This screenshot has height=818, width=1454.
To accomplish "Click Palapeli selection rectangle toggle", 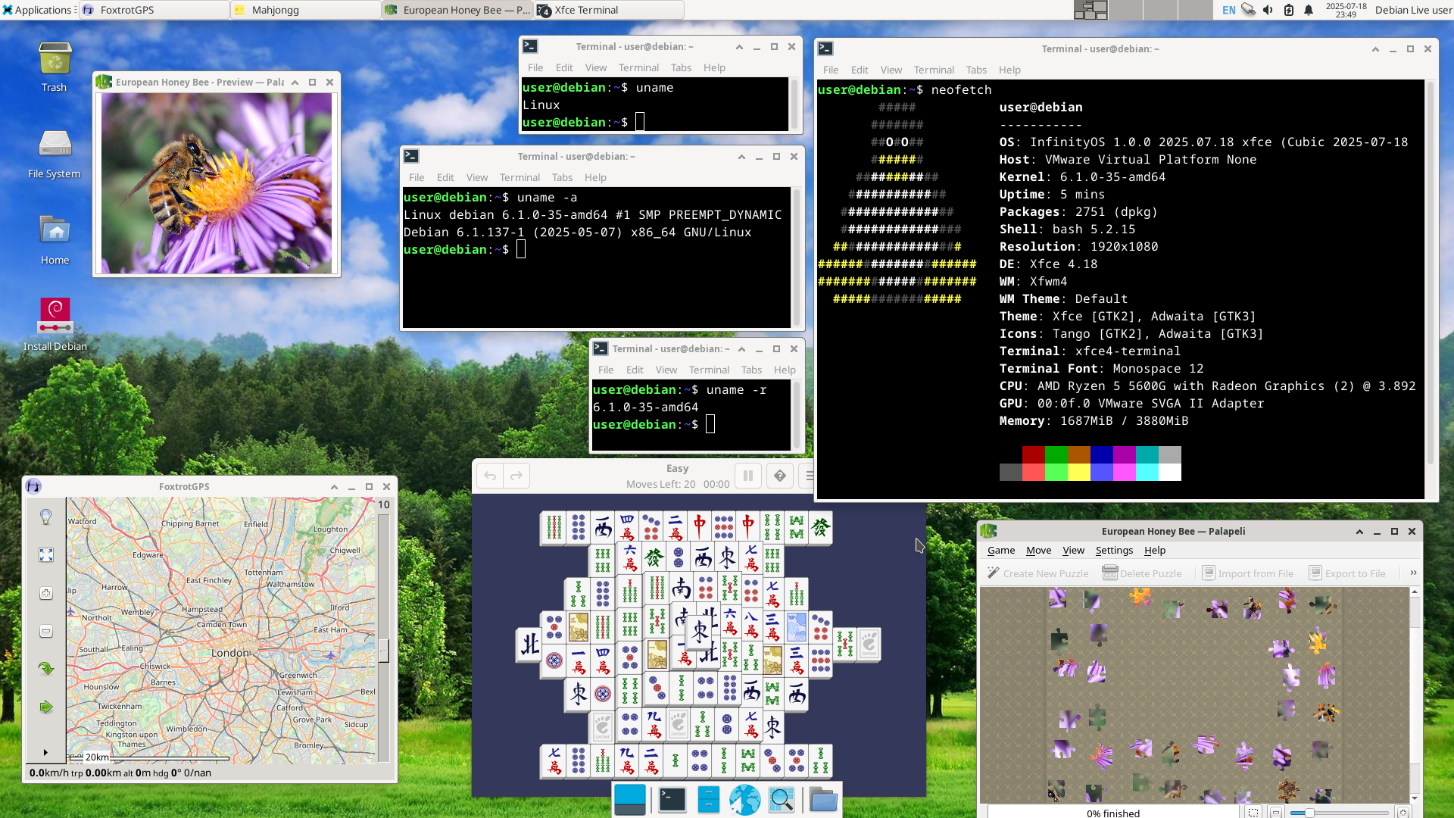I will pos(1253,813).
